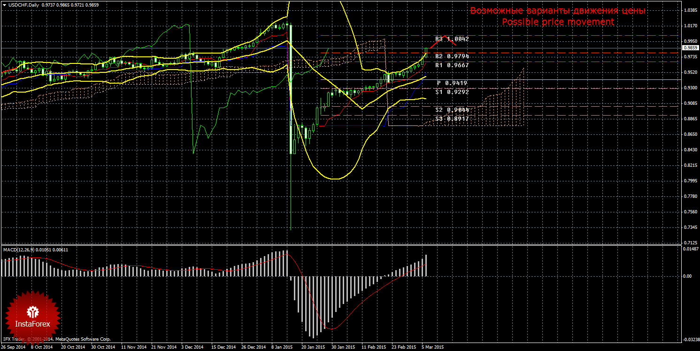Open the chart dropdown triangle beside USDCHF
700x351 pixels.
[4, 5]
